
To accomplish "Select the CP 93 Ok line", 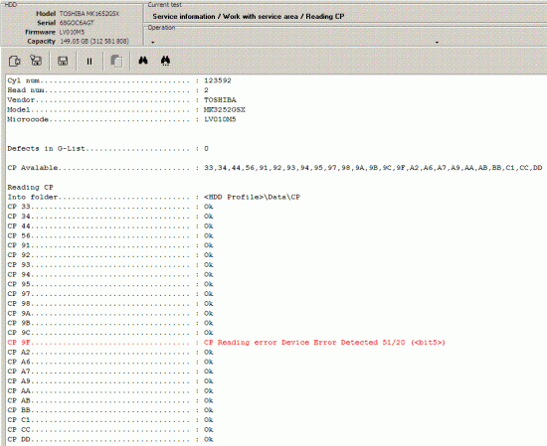I will 110,265.
